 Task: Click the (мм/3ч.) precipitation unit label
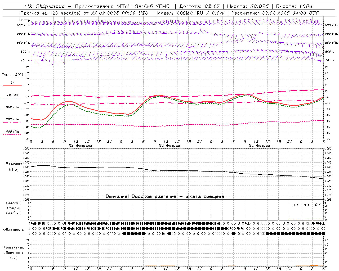[x=14, y=203]
